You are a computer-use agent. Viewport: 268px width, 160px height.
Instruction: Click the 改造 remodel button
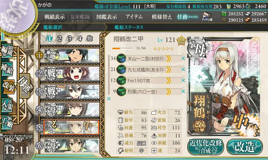tap(245, 147)
